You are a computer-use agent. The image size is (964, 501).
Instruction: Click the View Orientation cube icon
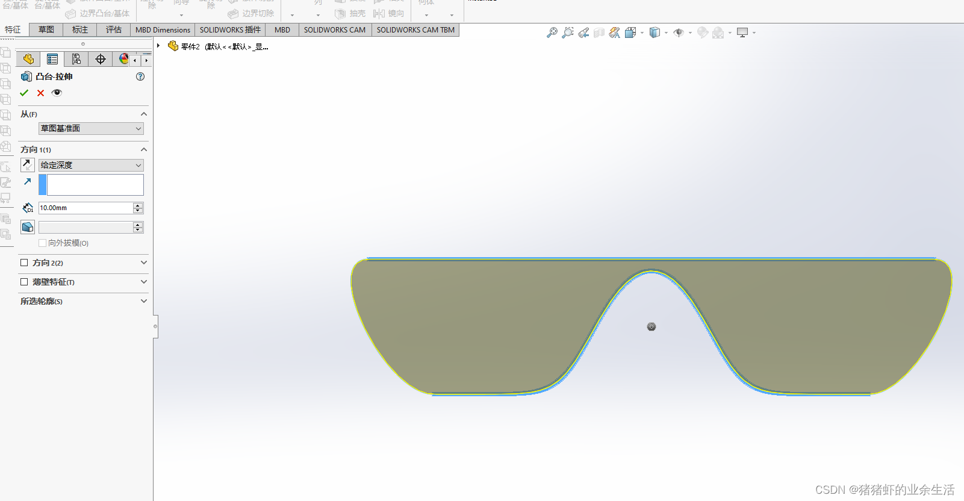(630, 33)
